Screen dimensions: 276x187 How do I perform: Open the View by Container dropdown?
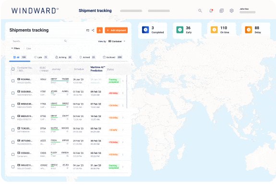click(x=117, y=41)
